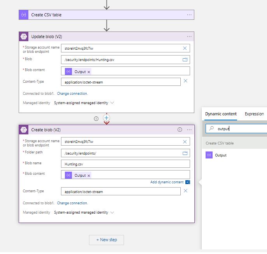Click the New step button
Image resolution: width=267 pixels, height=254 pixels.
[x=106, y=240]
